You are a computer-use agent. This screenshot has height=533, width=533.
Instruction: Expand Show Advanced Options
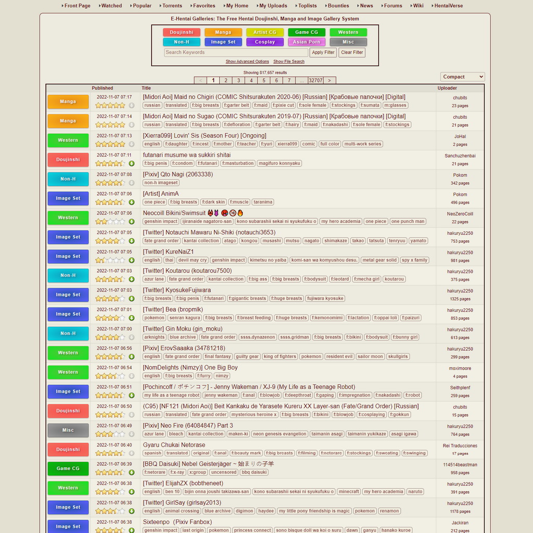[x=247, y=61]
